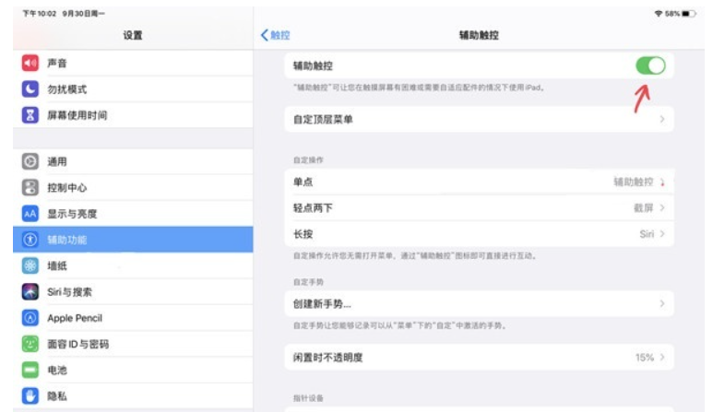Open the 长按 row chevron
This screenshot has width=713, height=412.
coord(662,234)
